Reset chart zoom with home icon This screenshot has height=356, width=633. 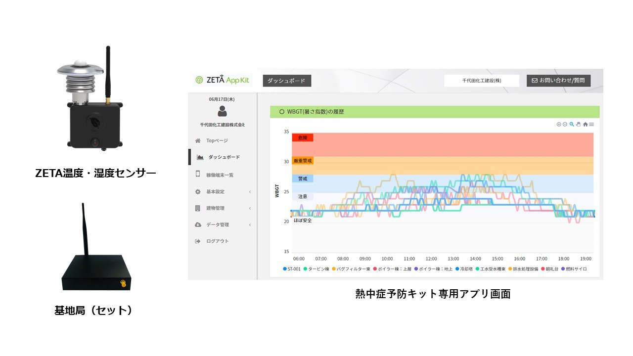tap(585, 124)
